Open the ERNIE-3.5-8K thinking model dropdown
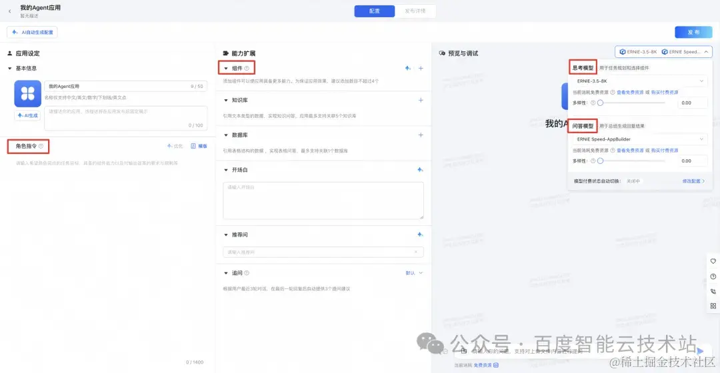Viewport: 720px width, 373px height. (639, 81)
